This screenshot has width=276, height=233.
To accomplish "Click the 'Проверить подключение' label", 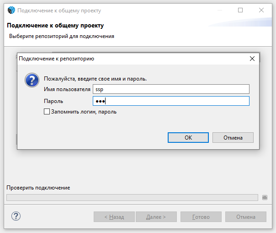I will [x=38, y=188].
